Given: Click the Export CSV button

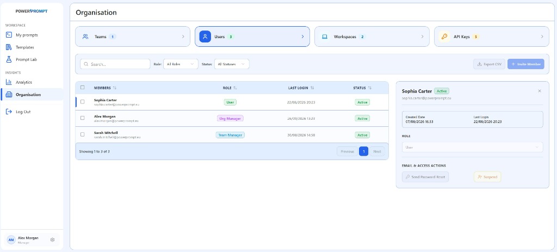Looking at the screenshot, I should point(489,64).
